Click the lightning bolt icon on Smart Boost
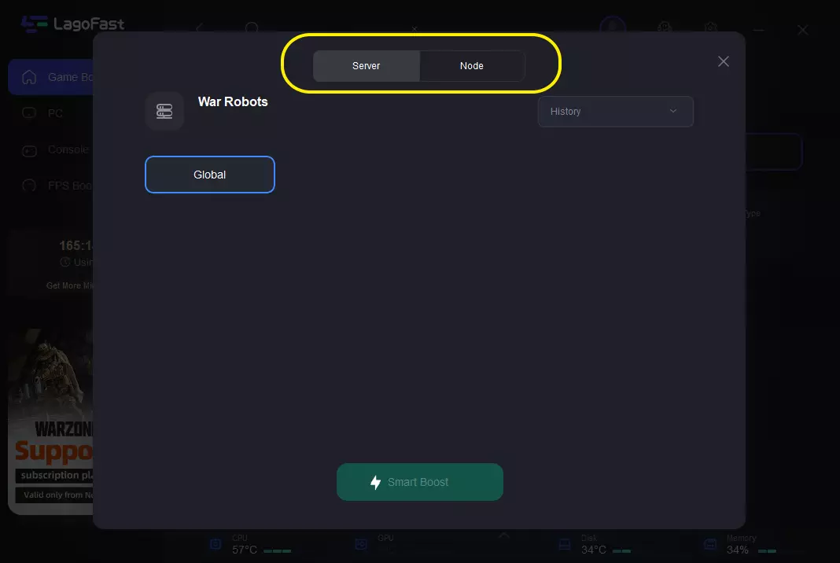 375,482
